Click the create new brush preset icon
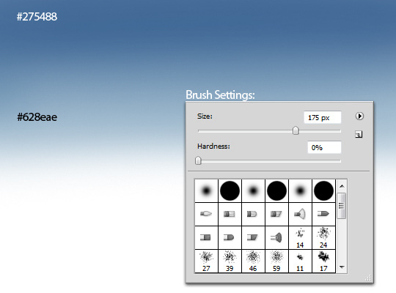The width and height of the screenshot is (396, 293). (359, 134)
